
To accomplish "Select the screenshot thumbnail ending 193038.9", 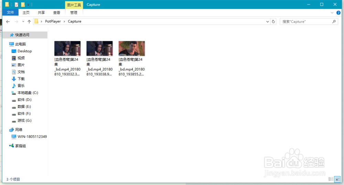I will tap(99, 48).
